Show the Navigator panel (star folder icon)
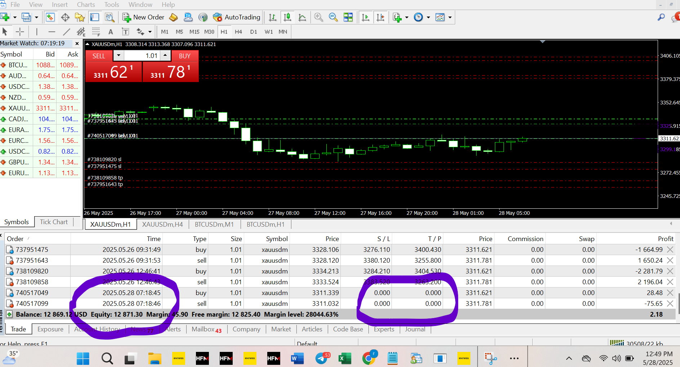 pyautogui.click(x=80, y=17)
